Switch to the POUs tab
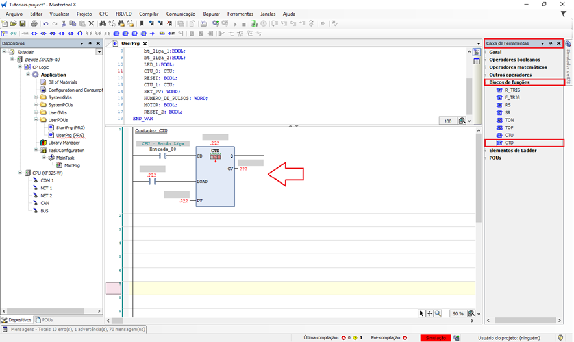This screenshot has height=342, width=574. [x=45, y=320]
